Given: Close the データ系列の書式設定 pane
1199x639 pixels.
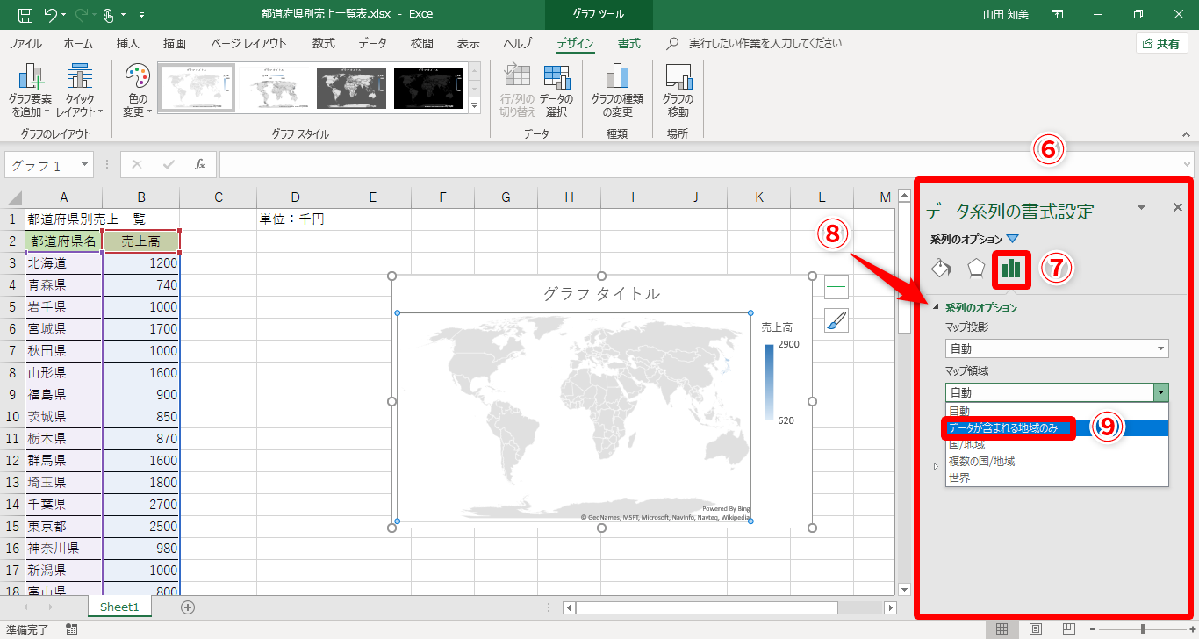Looking at the screenshot, I should tap(1178, 207).
